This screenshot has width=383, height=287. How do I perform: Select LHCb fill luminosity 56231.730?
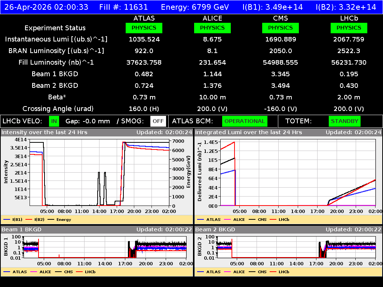(x=349, y=62)
